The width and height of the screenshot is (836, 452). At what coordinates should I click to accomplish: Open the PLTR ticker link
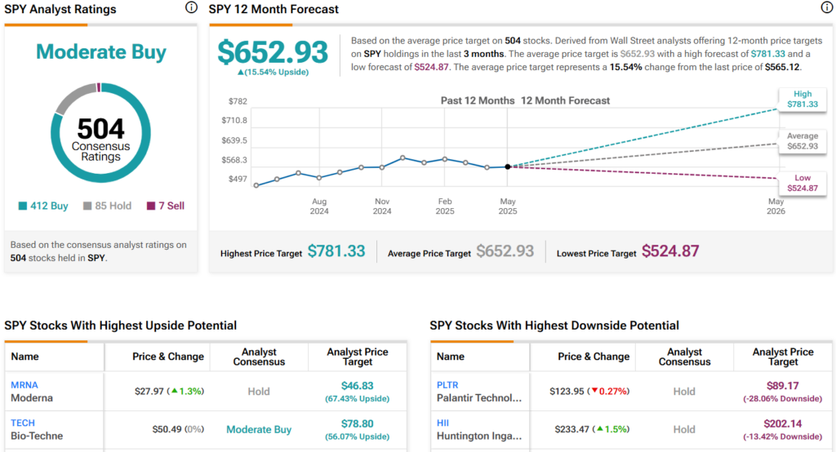tap(447, 385)
